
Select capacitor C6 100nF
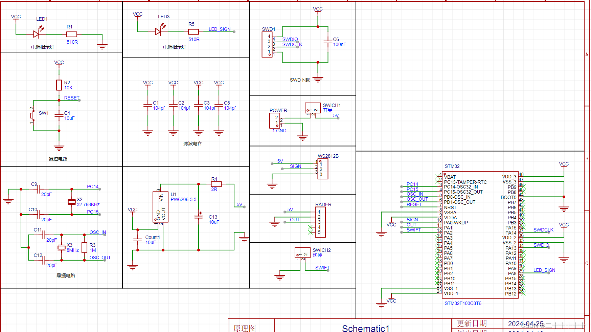(x=328, y=42)
